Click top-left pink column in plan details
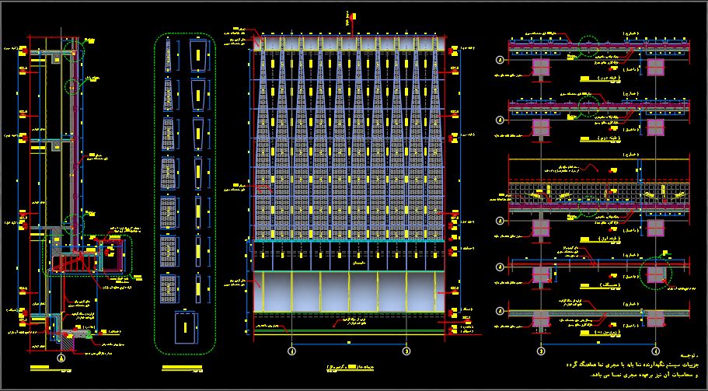The image size is (708, 391). [x=540, y=68]
